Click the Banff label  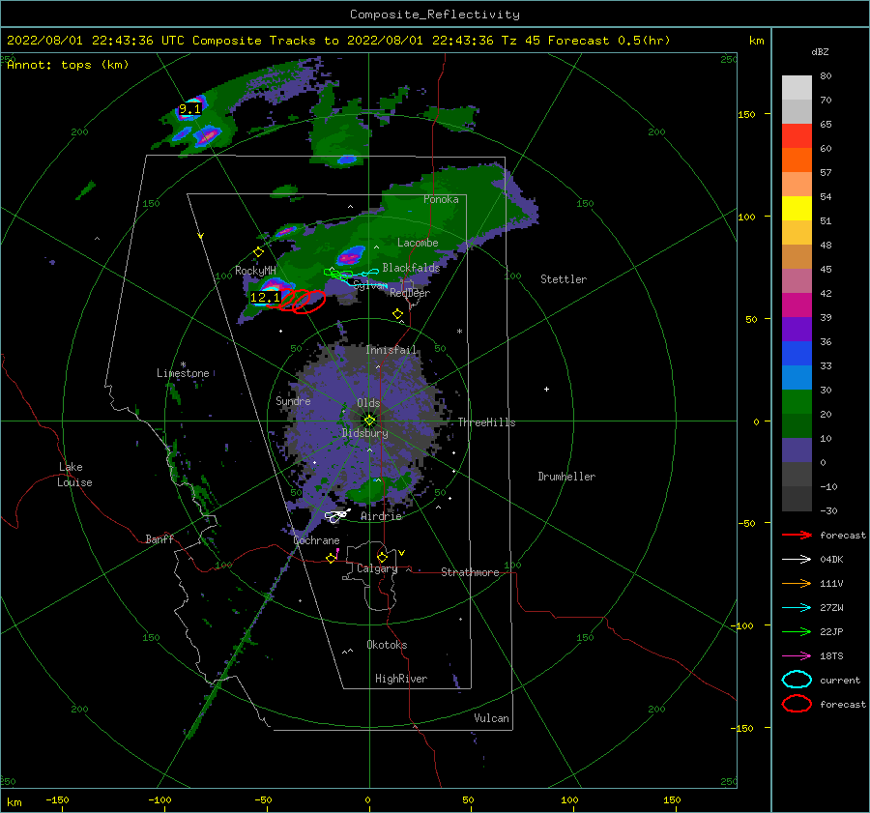(159, 538)
